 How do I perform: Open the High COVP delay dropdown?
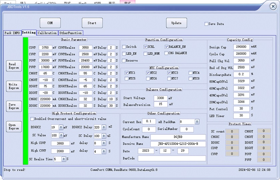[104, 143]
